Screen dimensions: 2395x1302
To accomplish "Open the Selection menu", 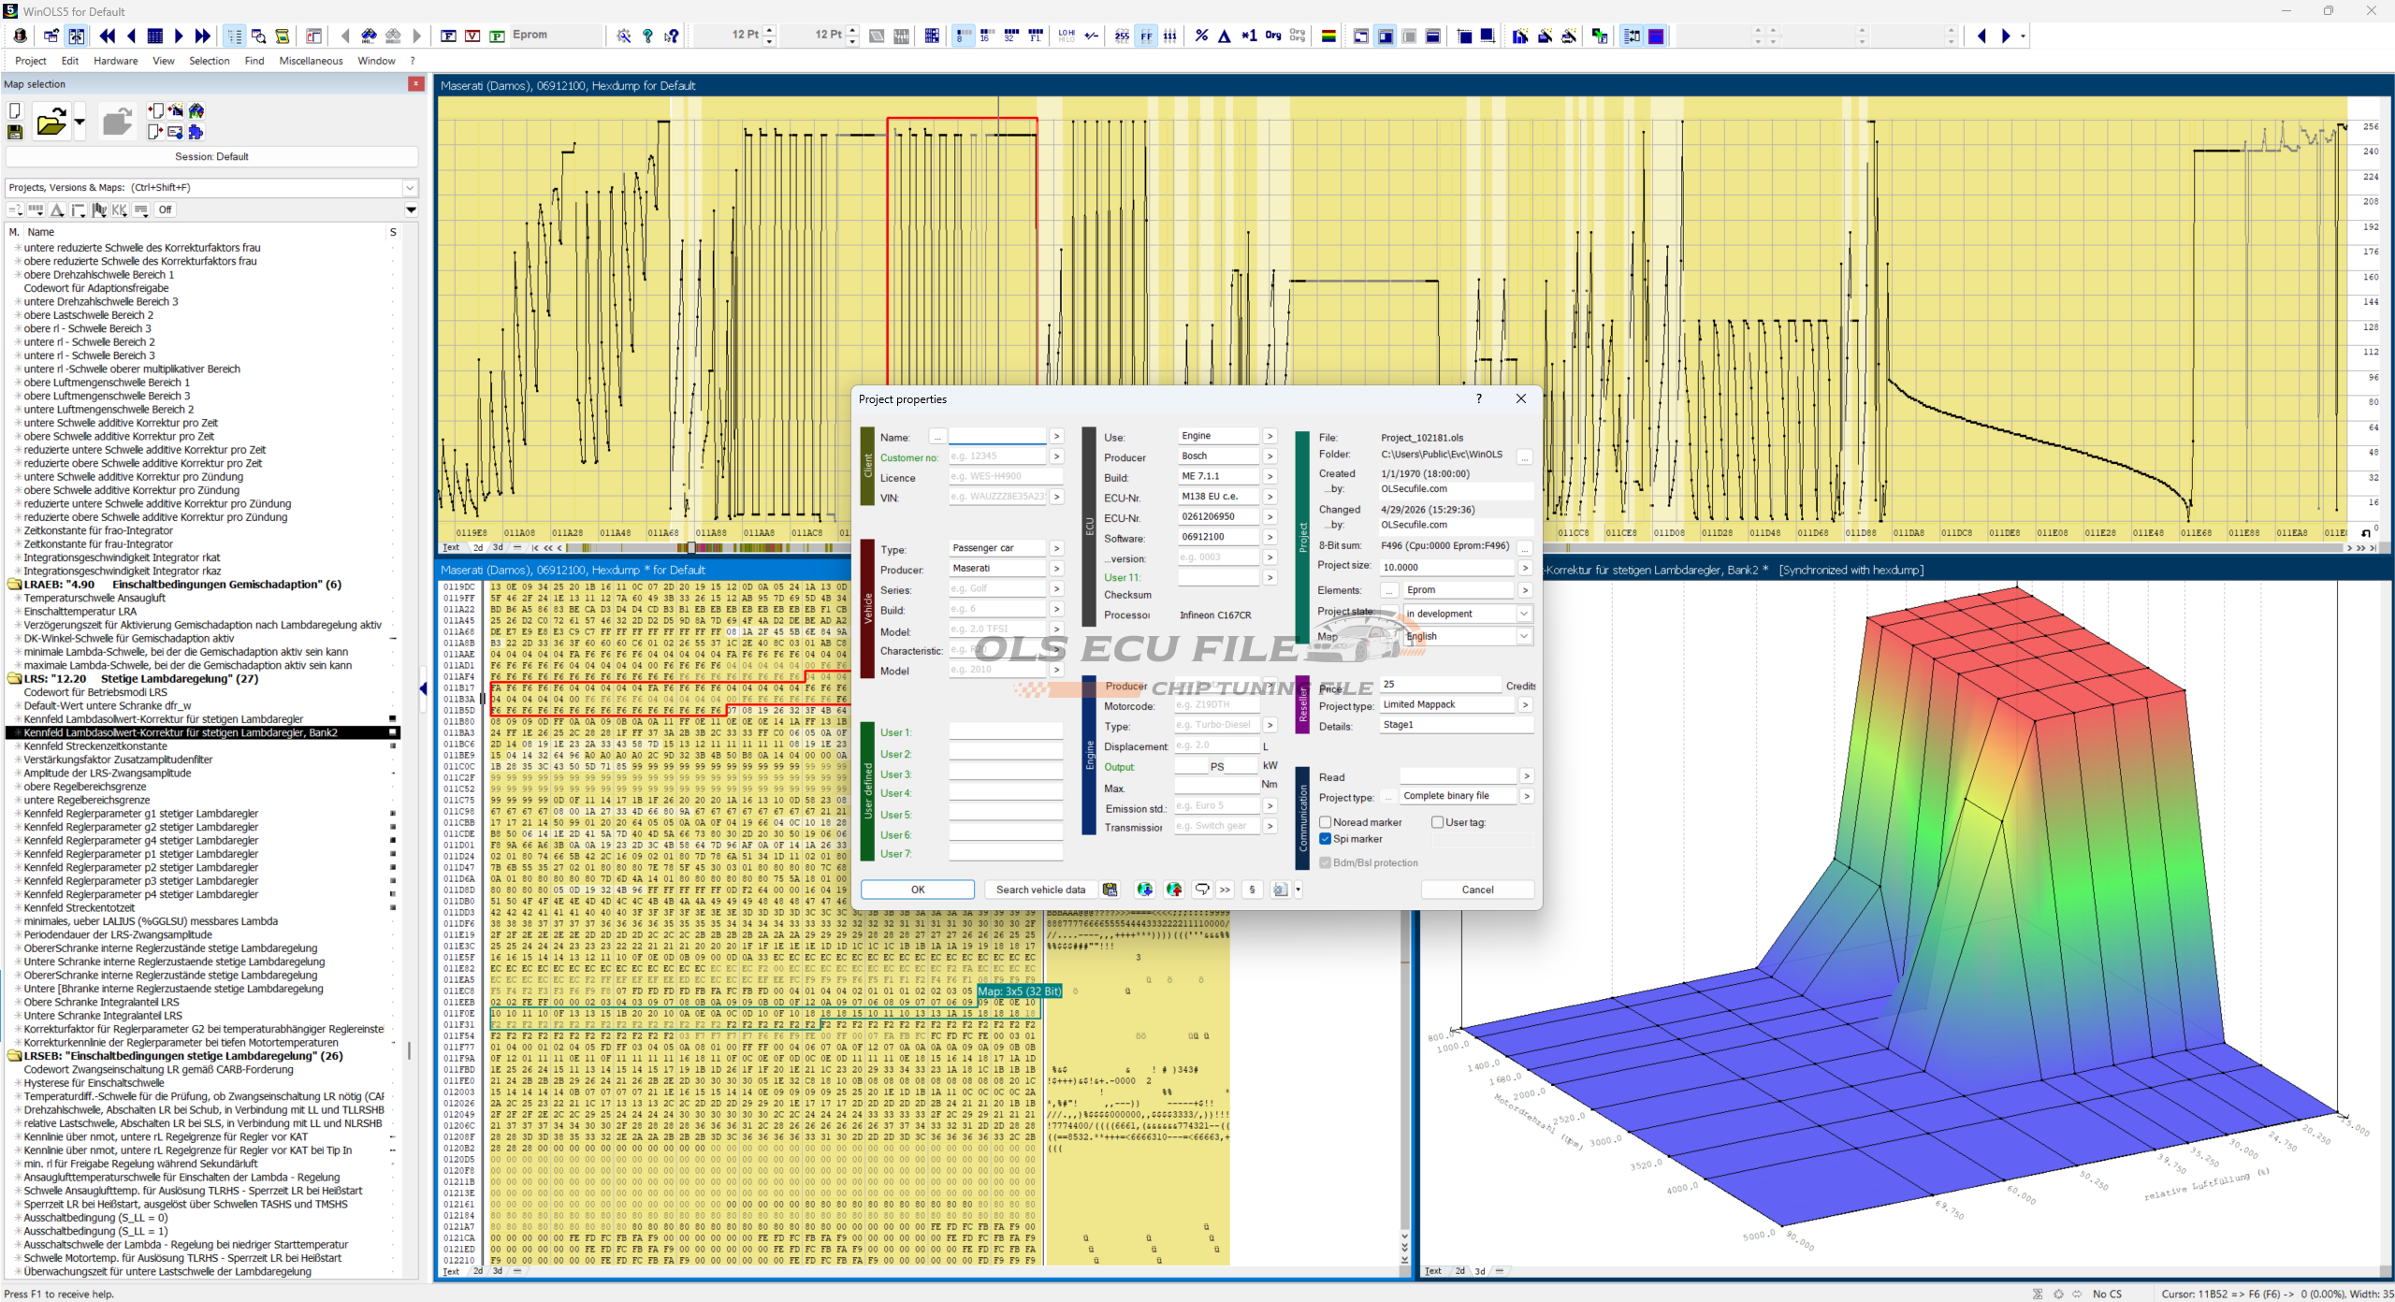I will tap(210, 61).
